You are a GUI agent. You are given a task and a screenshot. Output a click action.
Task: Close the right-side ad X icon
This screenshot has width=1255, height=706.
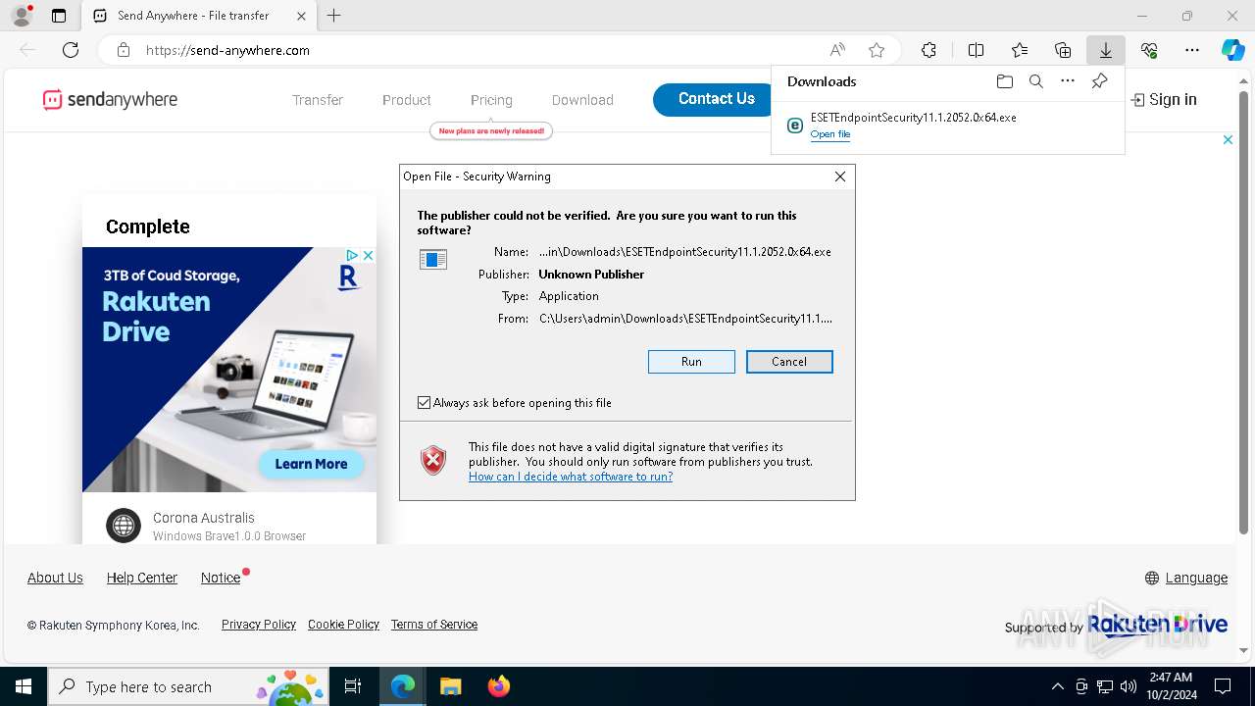[1228, 140]
